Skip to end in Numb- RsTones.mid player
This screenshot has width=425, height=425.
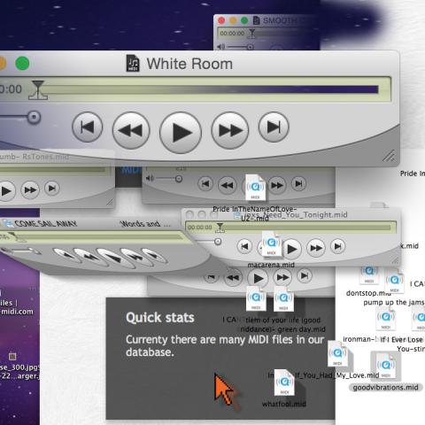(x=52, y=188)
